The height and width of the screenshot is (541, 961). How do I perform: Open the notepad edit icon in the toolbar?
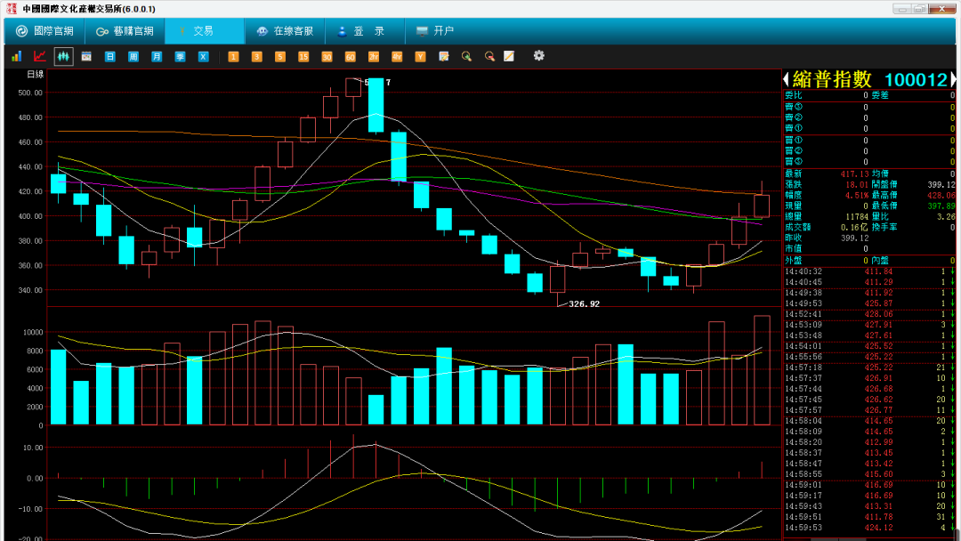pos(444,56)
